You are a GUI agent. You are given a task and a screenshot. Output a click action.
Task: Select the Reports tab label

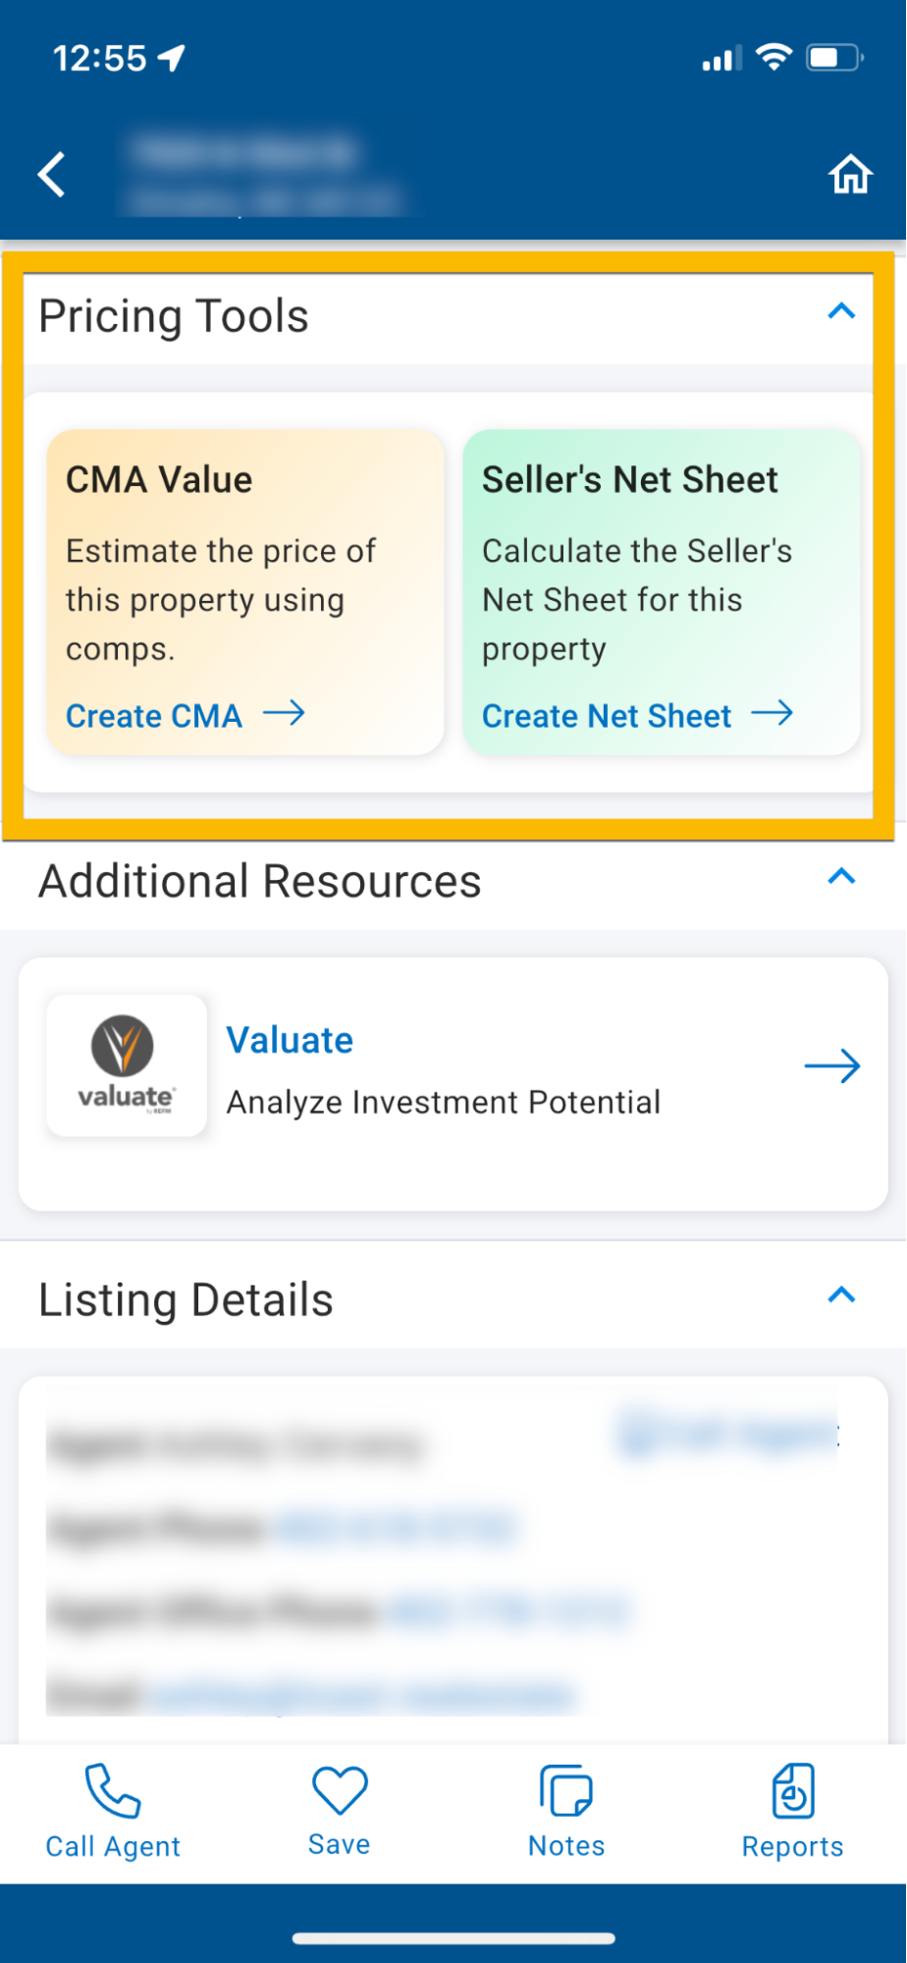pyautogui.click(x=793, y=1846)
